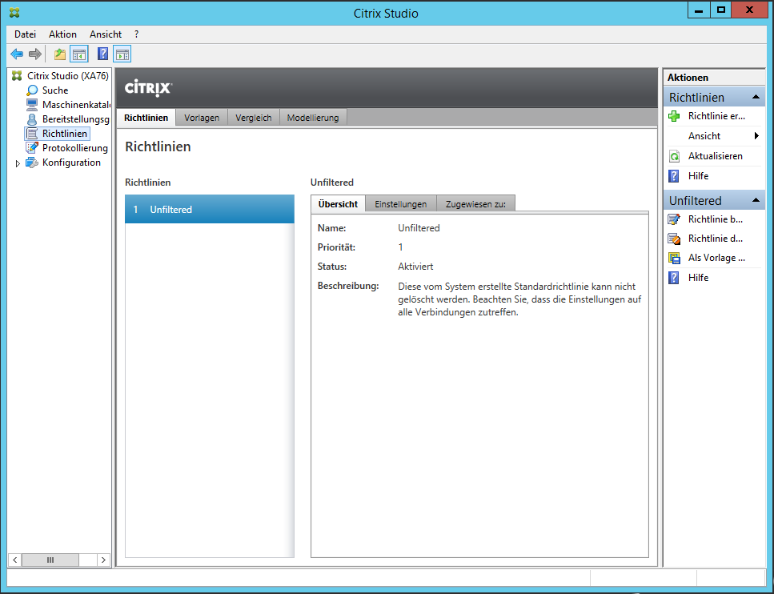Select the Suche tree item
This screenshot has height=594, width=774.
pyautogui.click(x=54, y=90)
